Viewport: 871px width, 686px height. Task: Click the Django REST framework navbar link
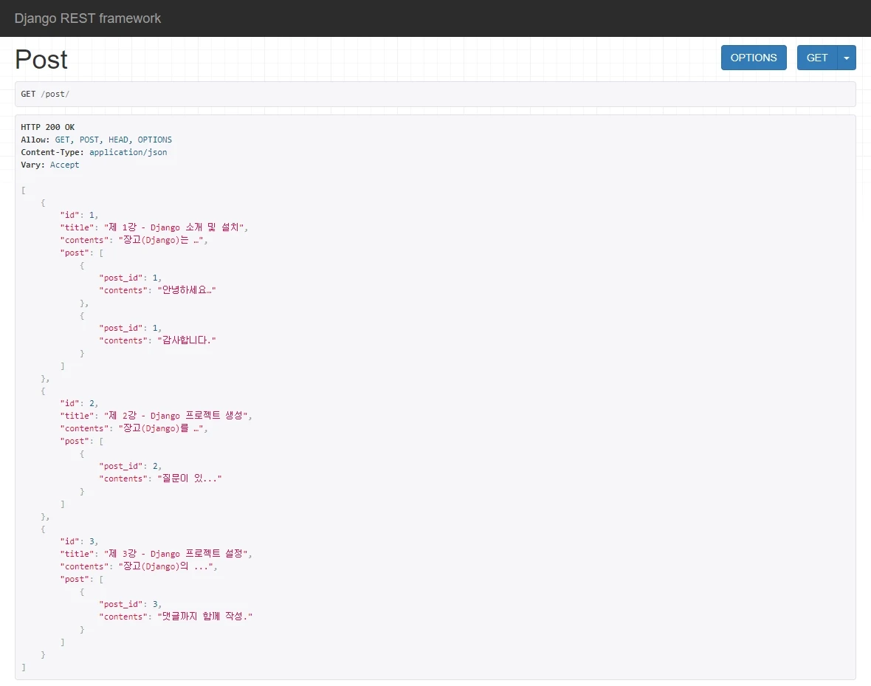[87, 18]
